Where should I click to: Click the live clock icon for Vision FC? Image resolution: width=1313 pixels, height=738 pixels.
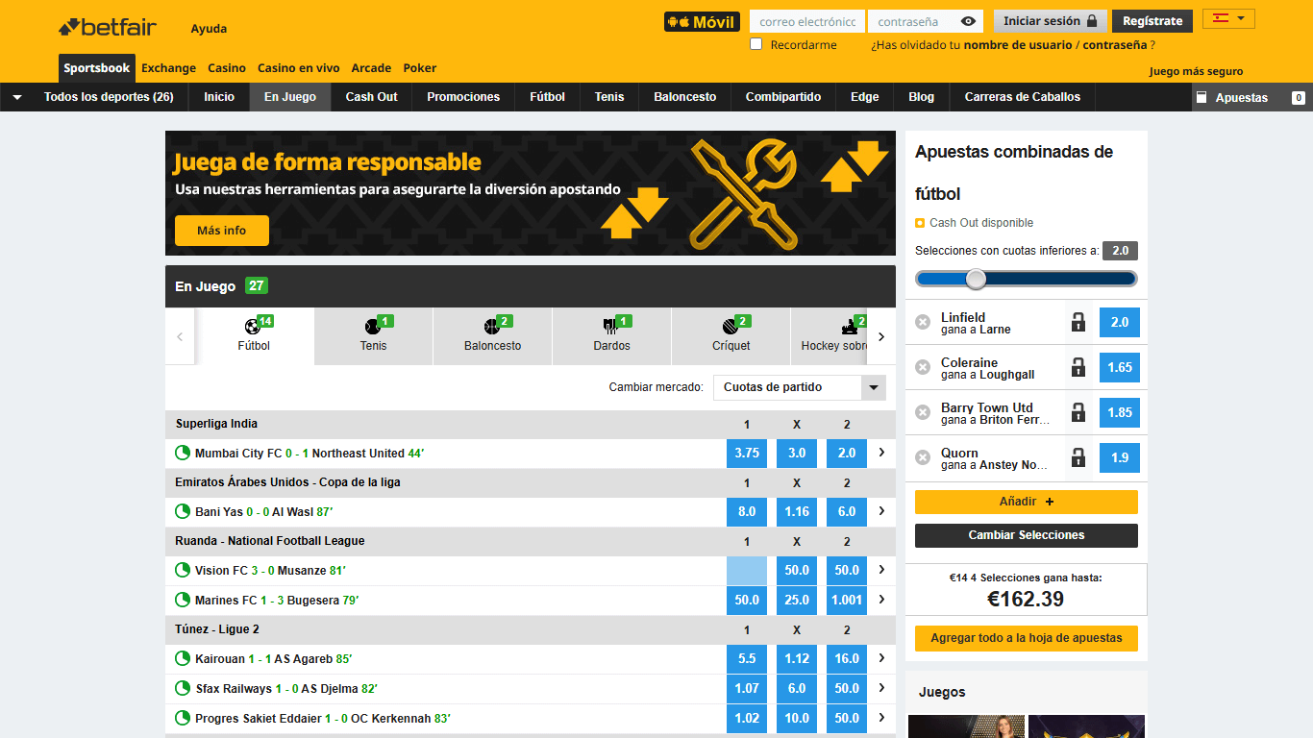pos(183,570)
